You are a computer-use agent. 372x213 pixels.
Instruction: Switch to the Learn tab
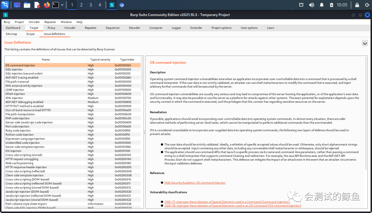pyautogui.click(x=270, y=28)
